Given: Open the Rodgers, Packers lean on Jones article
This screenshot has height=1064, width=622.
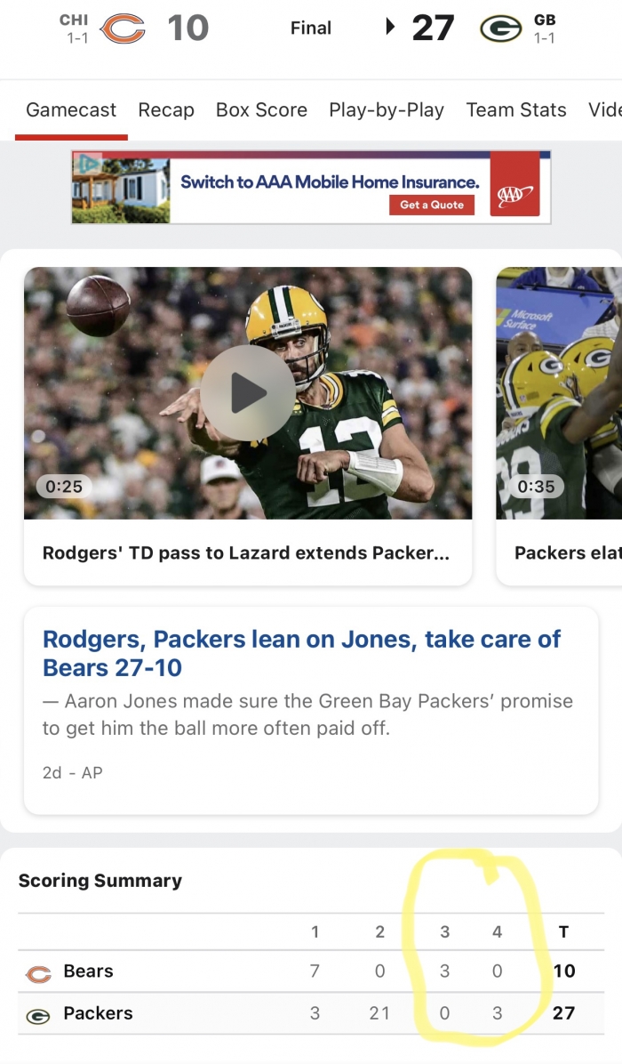Looking at the screenshot, I should (x=302, y=653).
